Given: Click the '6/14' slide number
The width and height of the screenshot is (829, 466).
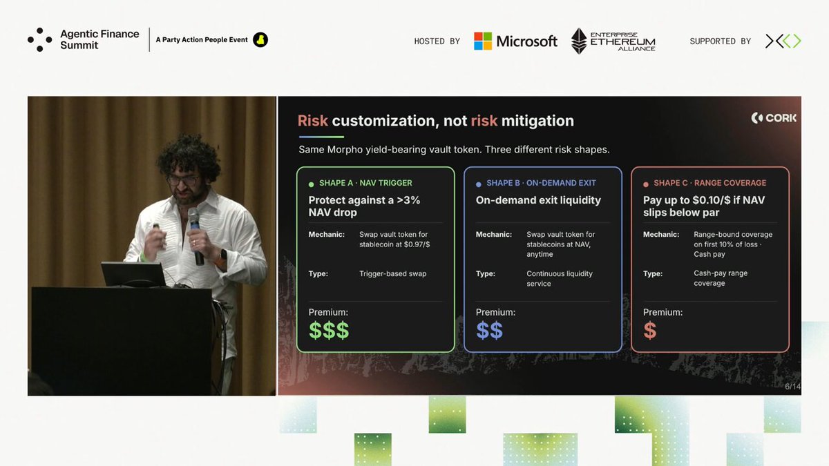Looking at the screenshot, I should tap(792, 386).
